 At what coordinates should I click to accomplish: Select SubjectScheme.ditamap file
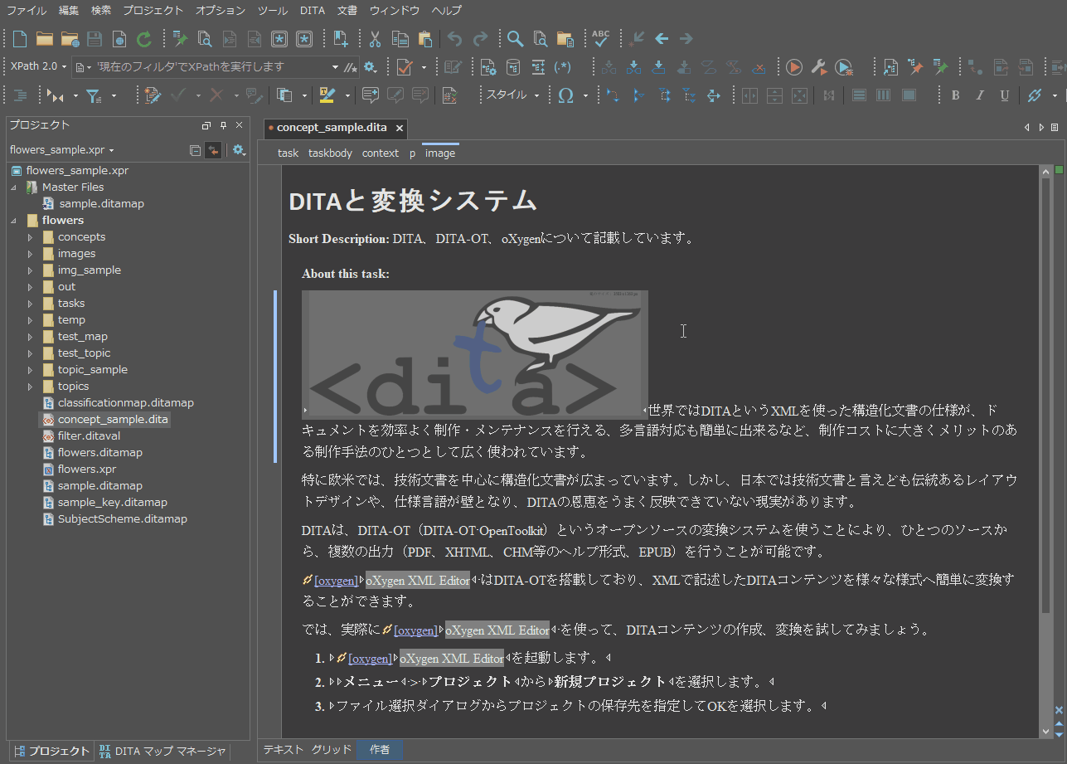click(x=123, y=519)
